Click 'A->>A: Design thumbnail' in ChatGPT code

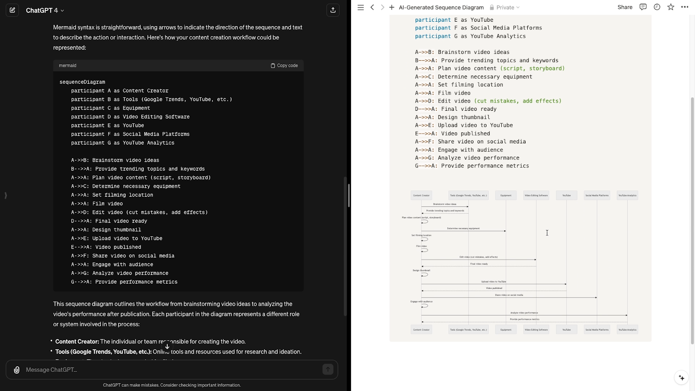(106, 230)
